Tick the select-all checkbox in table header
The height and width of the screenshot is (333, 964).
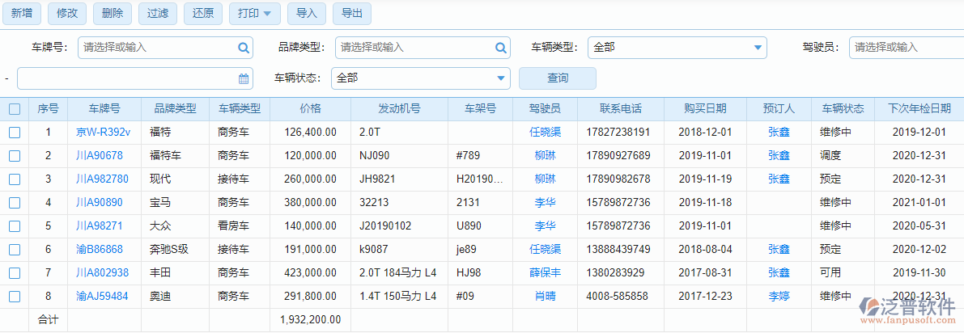click(x=15, y=108)
